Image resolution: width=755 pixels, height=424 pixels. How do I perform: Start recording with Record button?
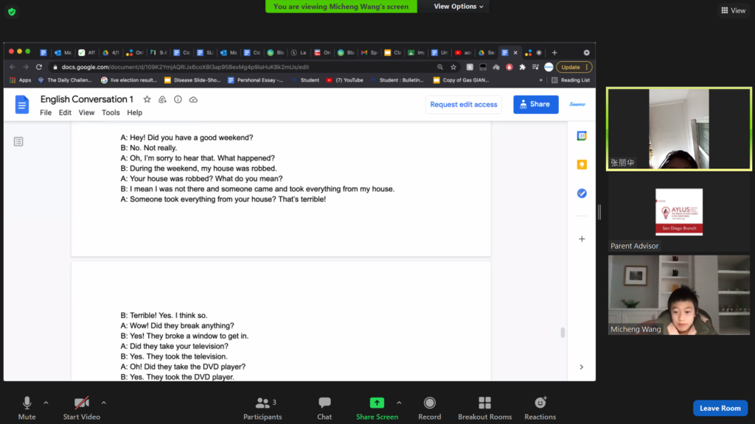(430, 408)
